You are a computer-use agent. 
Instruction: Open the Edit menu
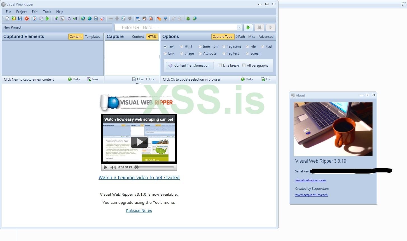(35, 12)
